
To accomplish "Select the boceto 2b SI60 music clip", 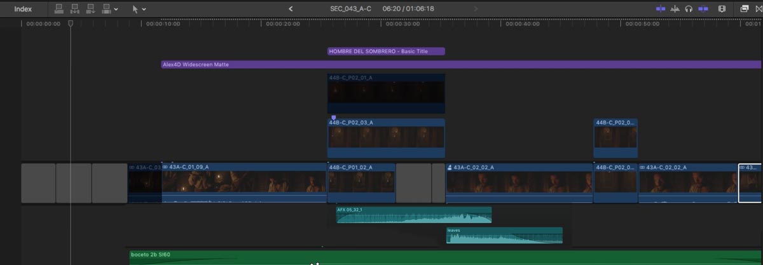I will pyautogui.click(x=445, y=257).
